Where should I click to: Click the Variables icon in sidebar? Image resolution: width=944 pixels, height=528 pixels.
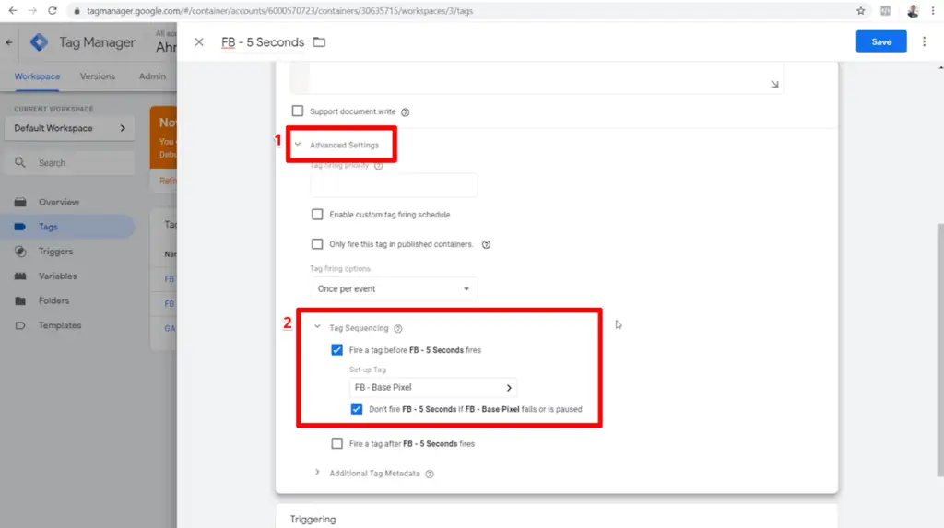click(x=20, y=276)
